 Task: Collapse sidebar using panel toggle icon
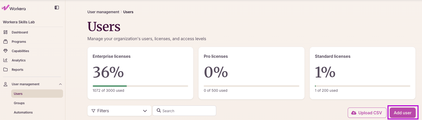pyautogui.click(x=57, y=8)
